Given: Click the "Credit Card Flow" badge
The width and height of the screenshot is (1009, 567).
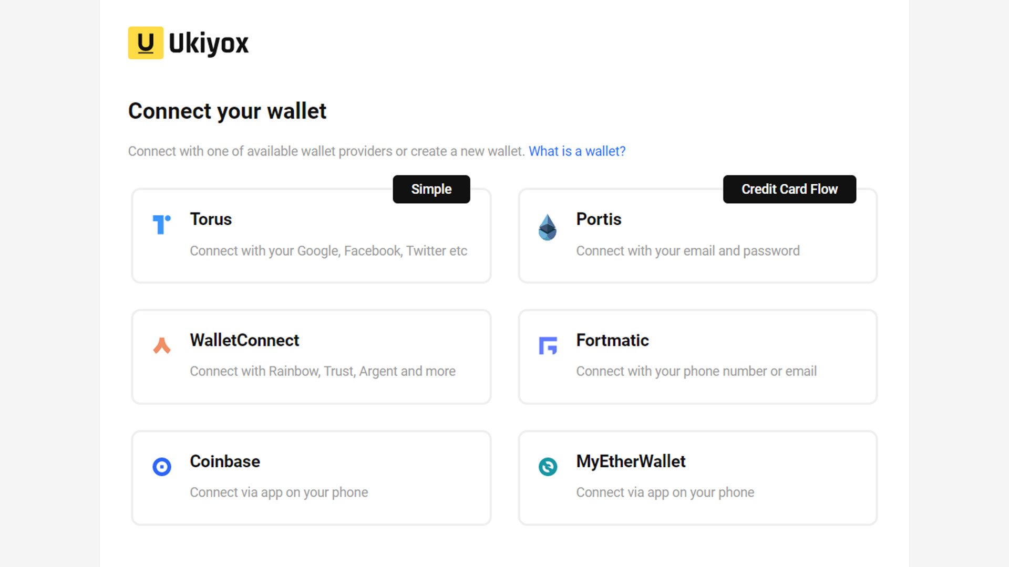Looking at the screenshot, I should [x=789, y=189].
